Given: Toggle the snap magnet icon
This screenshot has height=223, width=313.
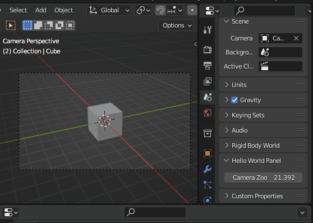Looking at the screenshot, I should tap(160, 10).
